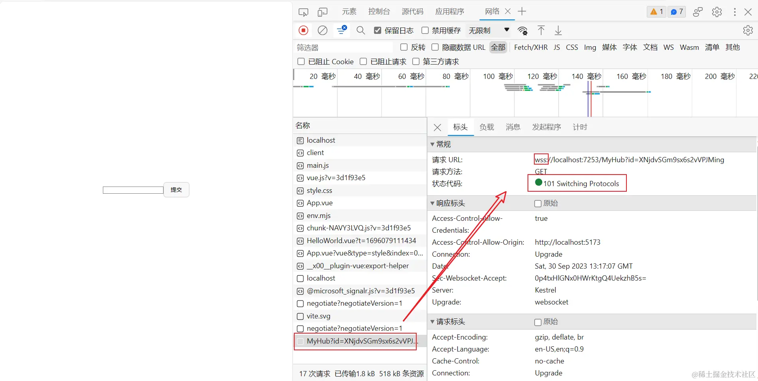Viewport: 758px width, 381px height.
Task: Filter requests by 全部
Action: [x=498, y=47]
